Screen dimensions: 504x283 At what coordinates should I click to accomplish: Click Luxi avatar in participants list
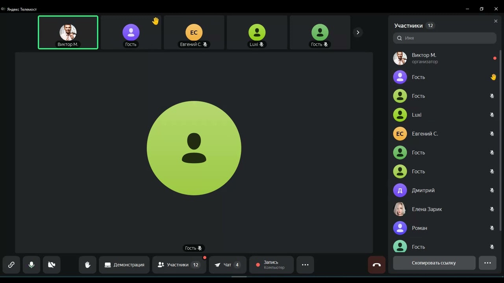(x=400, y=115)
